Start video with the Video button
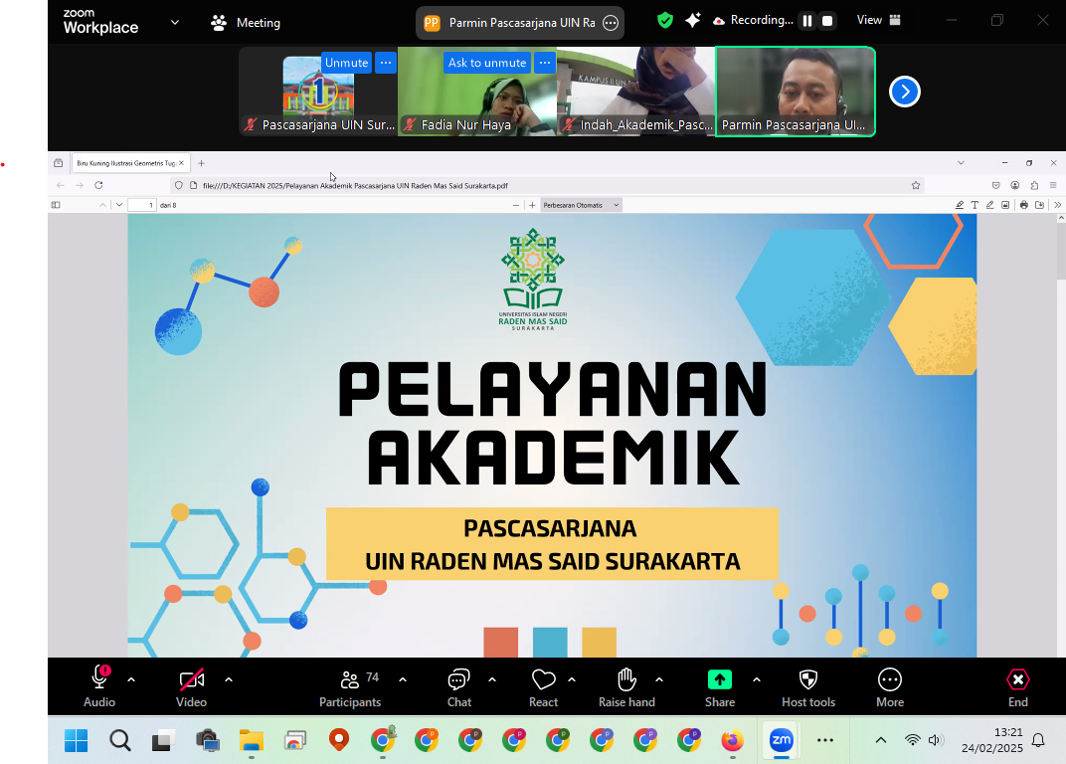The image size is (1066, 764). tap(191, 685)
